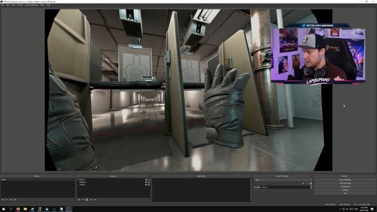The height and width of the screenshot is (212, 377).
Task: Open source properties gear icon in Sources panel
Action: [x=87, y=200]
